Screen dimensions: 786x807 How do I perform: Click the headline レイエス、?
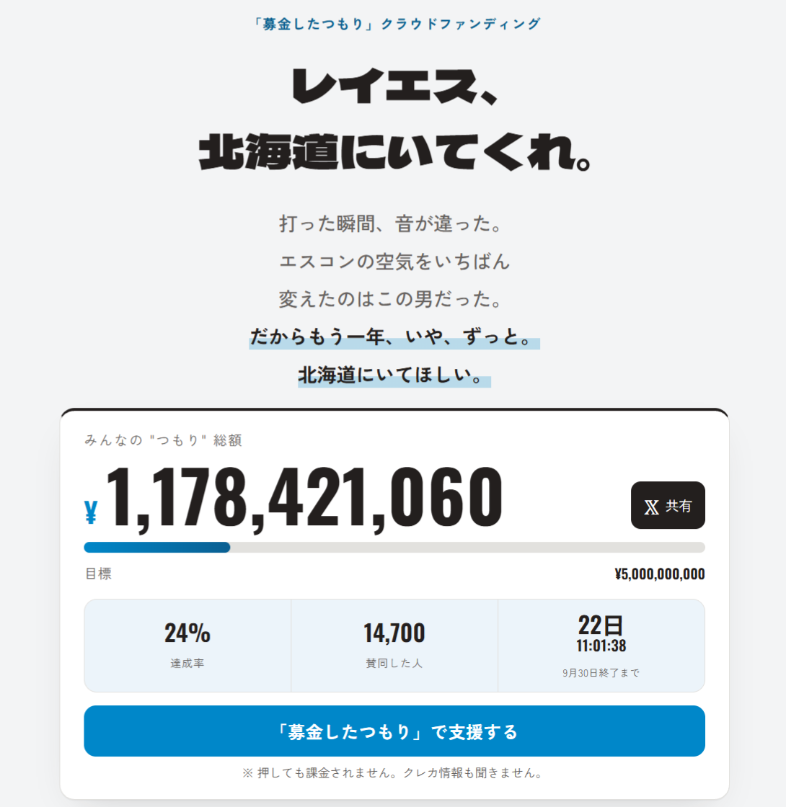tap(395, 86)
